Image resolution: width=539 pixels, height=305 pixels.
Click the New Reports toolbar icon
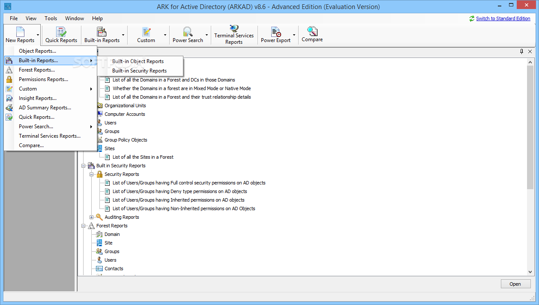click(20, 32)
